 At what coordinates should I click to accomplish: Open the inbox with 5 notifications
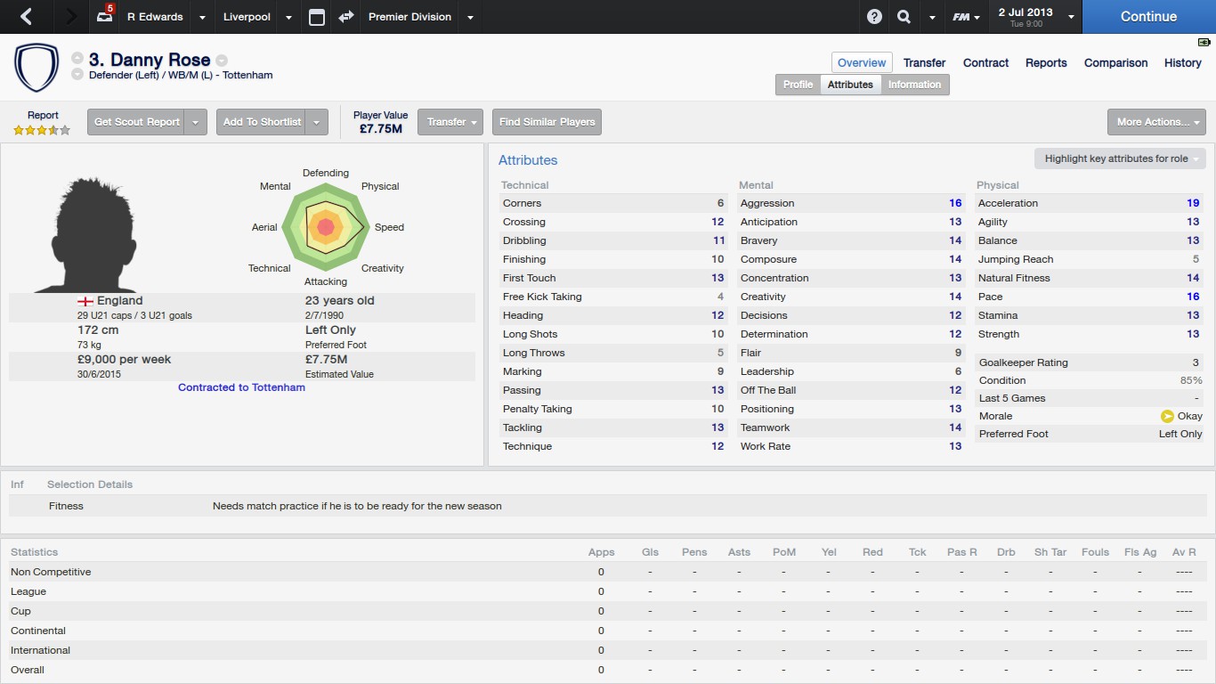(x=104, y=16)
